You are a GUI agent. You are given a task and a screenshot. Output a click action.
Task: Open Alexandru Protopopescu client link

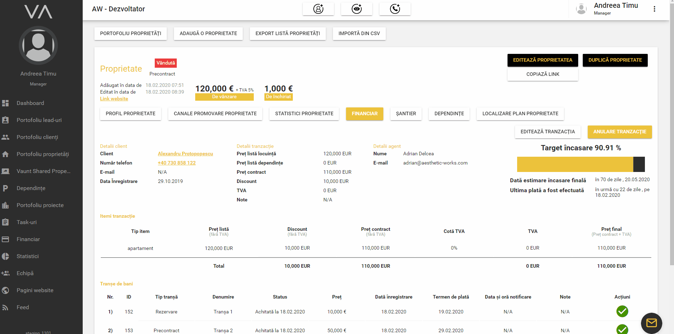pos(185,154)
